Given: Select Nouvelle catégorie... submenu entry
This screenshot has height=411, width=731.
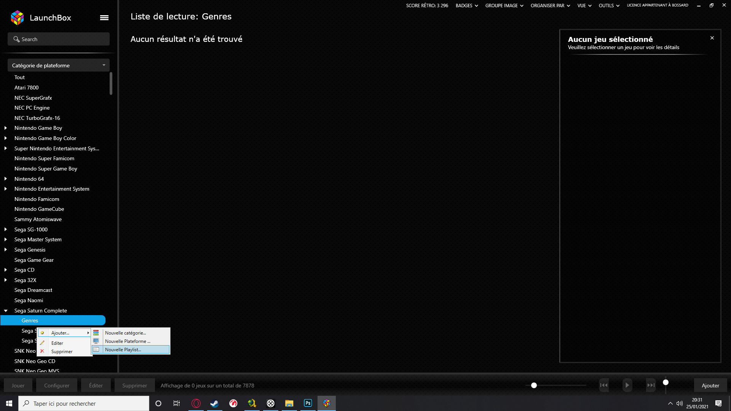Looking at the screenshot, I should (131, 333).
